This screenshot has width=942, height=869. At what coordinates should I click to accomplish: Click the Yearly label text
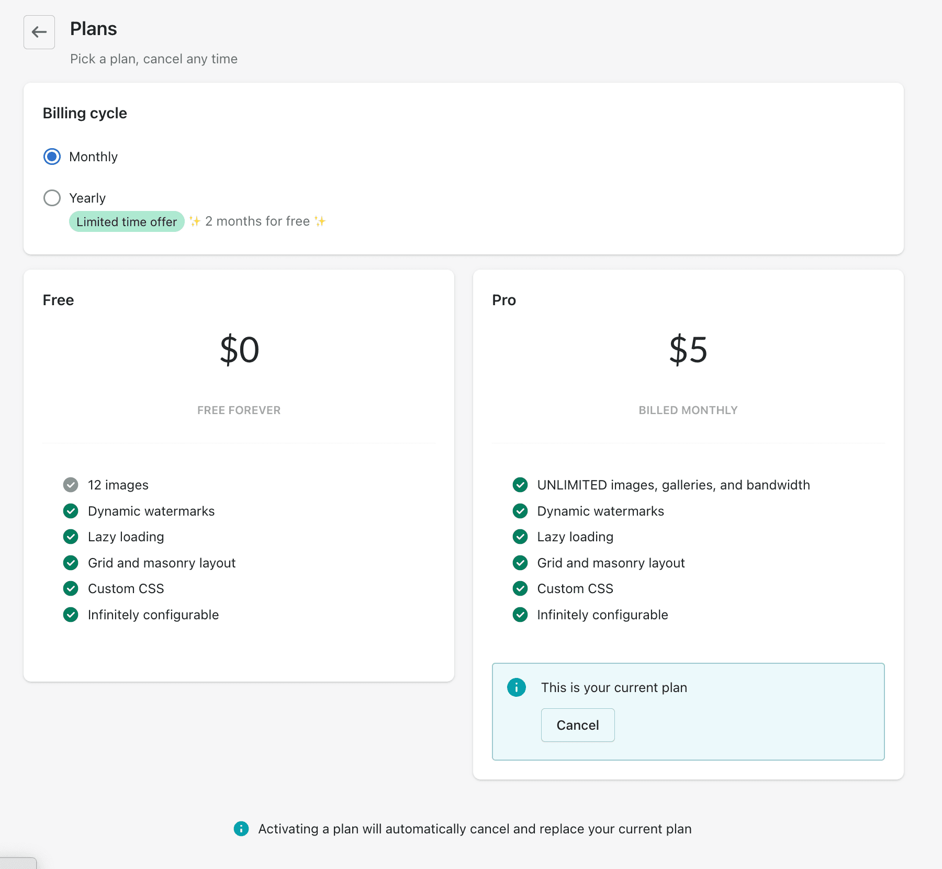pyautogui.click(x=87, y=198)
